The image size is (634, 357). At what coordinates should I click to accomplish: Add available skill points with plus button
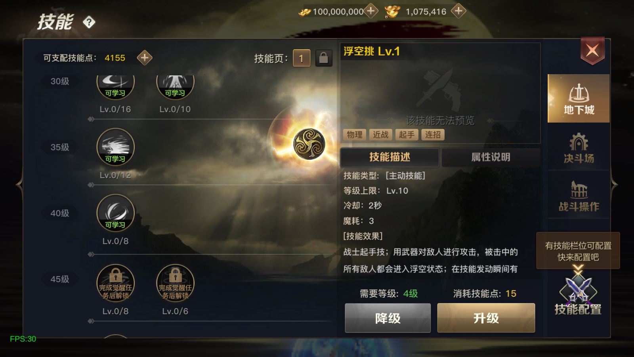pyautogui.click(x=145, y=58)
